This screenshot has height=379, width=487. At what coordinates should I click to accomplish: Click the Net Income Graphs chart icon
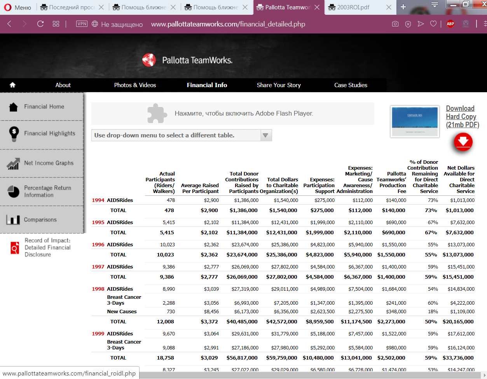pos(13,163)
